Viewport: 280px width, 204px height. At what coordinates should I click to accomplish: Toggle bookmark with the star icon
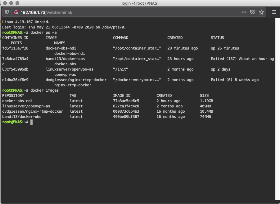pyautogui.click(x=261, y=12)
